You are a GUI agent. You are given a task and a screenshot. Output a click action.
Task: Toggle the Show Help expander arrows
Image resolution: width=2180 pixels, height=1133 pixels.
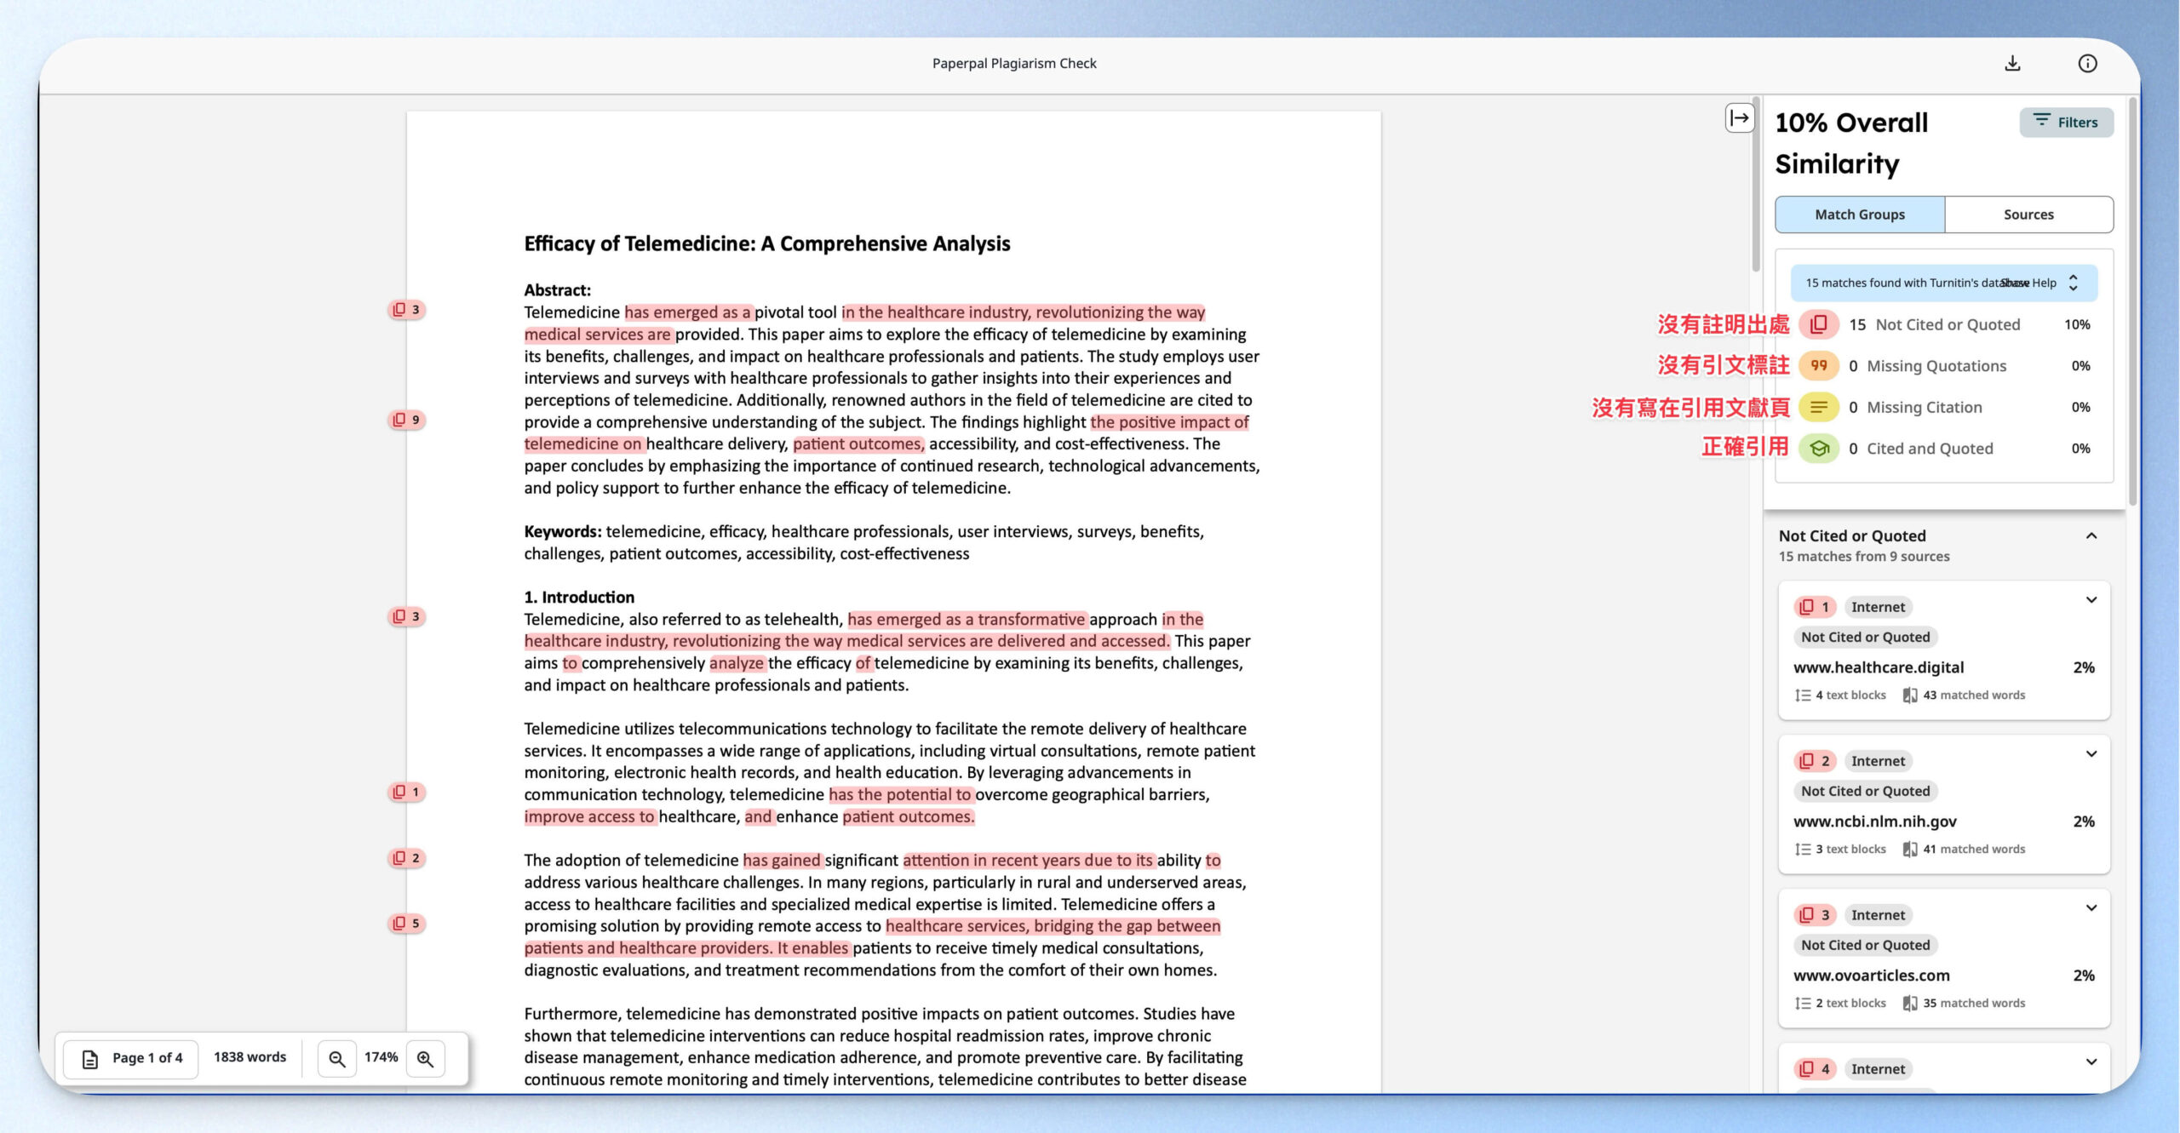click(2073, 283)
